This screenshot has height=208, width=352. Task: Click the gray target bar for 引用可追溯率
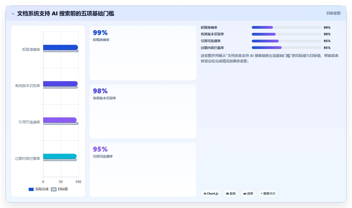point(61,123)
